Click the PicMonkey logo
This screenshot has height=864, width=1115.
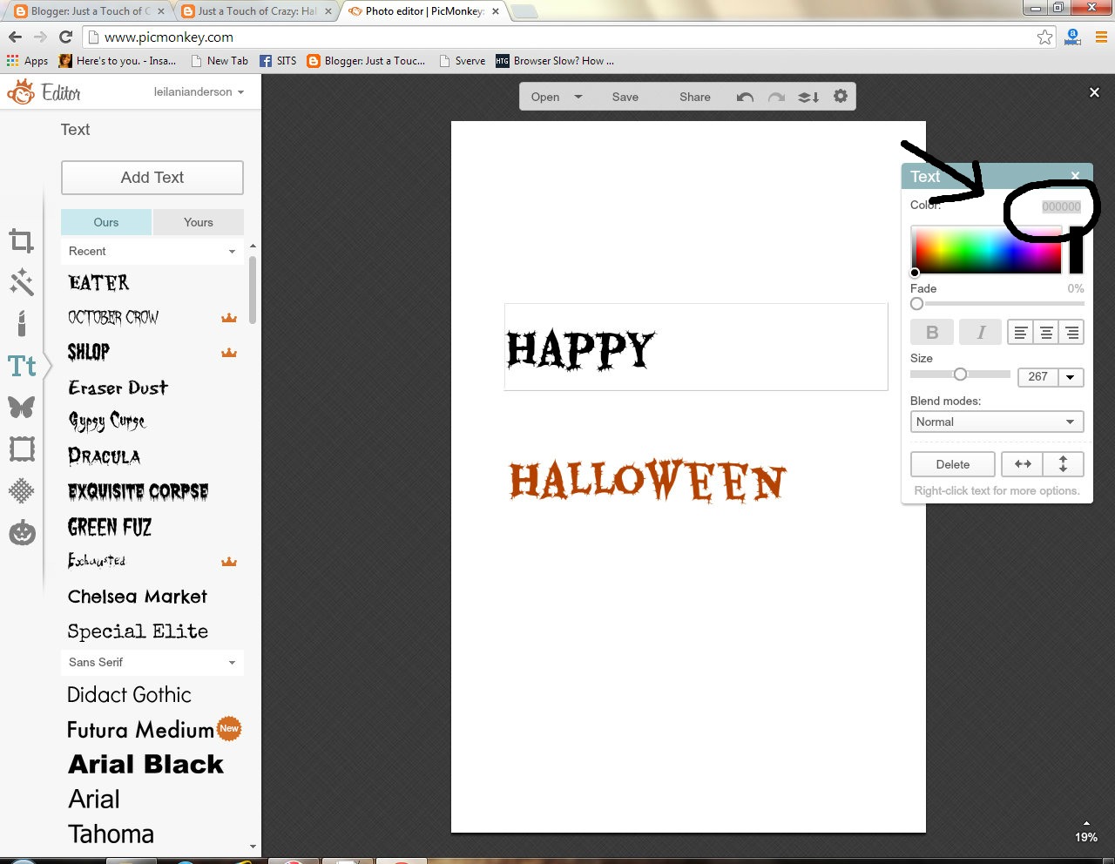coord(21,91)
